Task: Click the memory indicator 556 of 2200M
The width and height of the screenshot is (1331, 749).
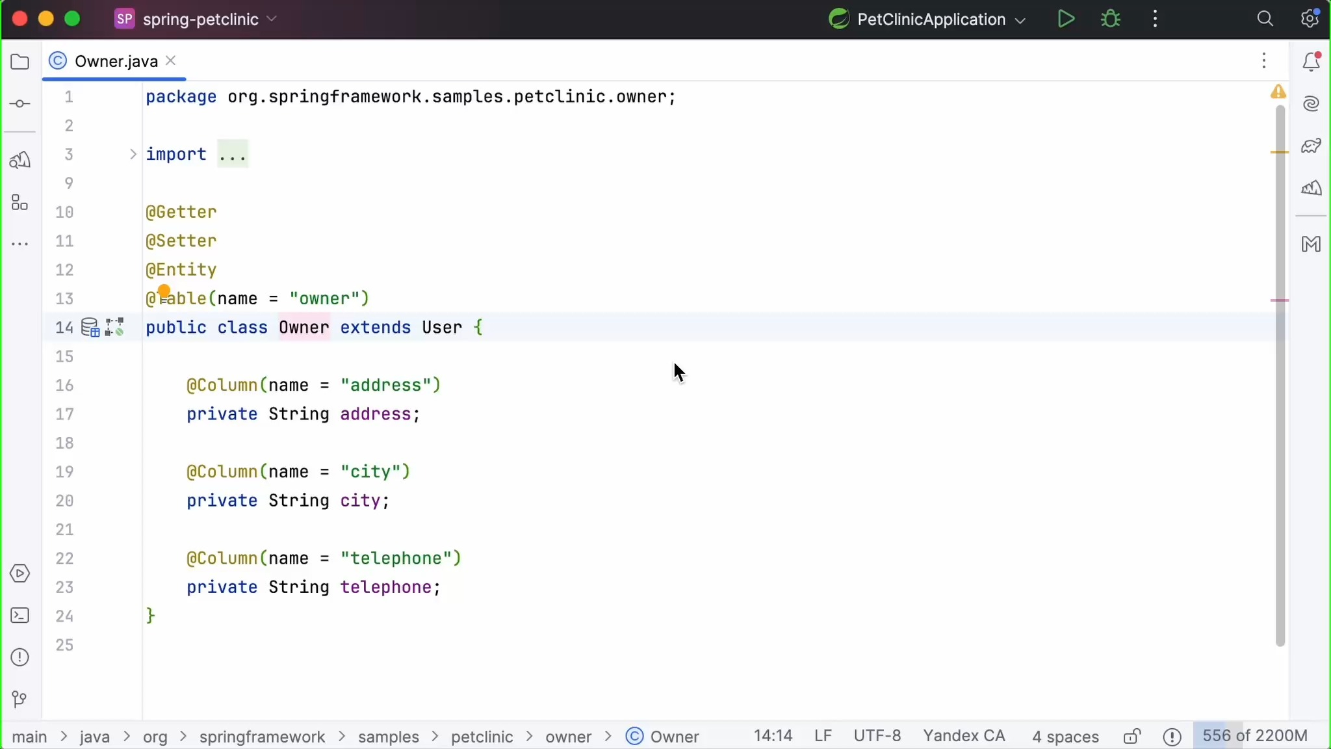Action: click(x=1255, y=736)
